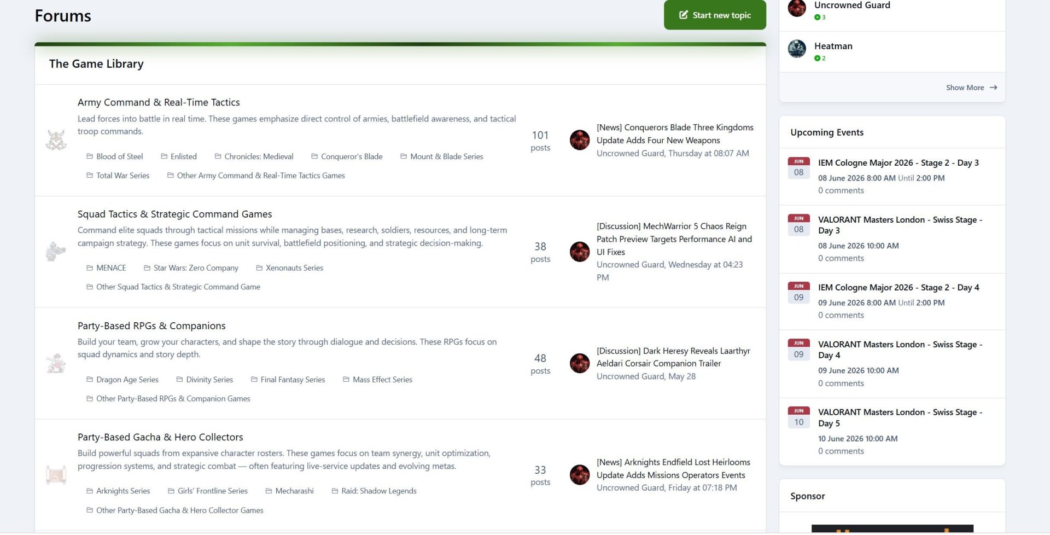Open Squad Tactics & Strategic Command forum icon

point(56,252)
